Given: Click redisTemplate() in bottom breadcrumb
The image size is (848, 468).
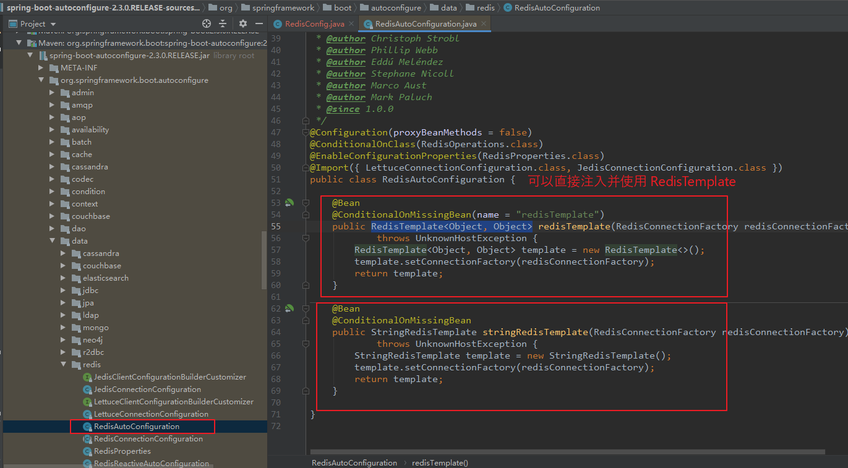Looking at the screenshot, I should [x=440, y=462].
